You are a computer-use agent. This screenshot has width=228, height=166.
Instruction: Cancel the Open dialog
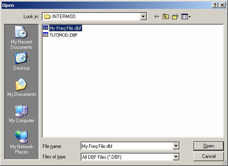click(209, 156)
